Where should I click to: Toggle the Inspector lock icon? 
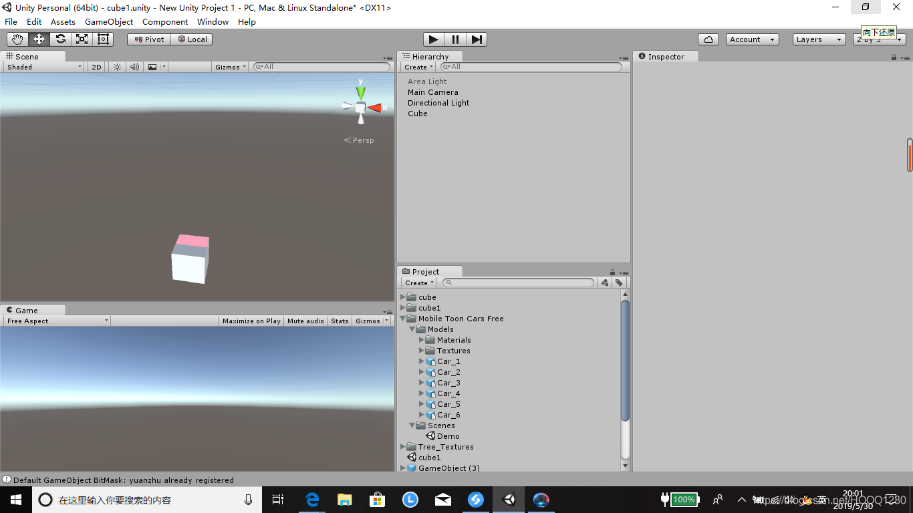click(x=894, y=57)
